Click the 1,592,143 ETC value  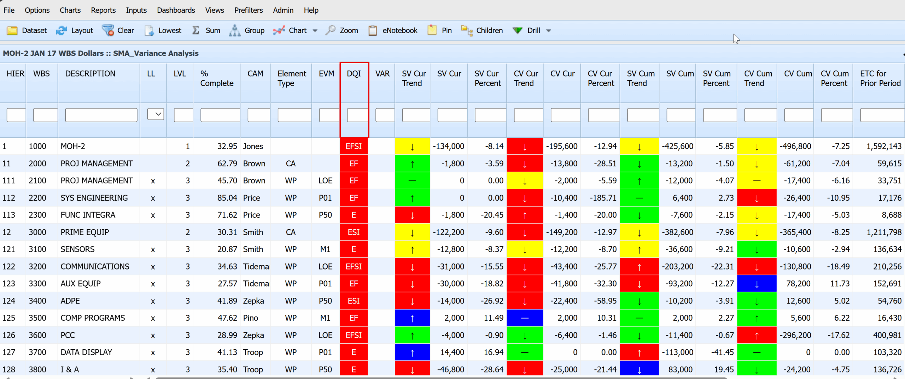(x=884, y=146)
